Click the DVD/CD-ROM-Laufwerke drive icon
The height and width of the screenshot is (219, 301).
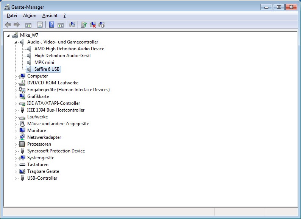pos(22,83)
